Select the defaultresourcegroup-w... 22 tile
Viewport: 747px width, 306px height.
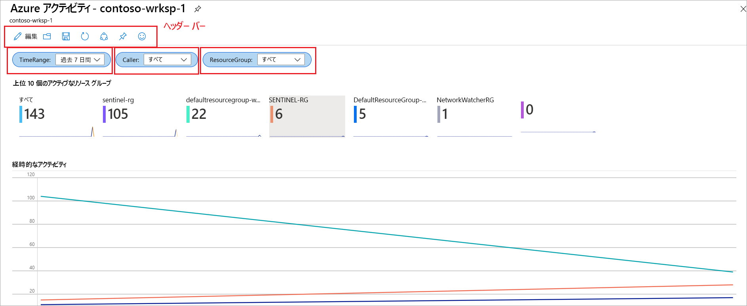click(x=224, y=116)
